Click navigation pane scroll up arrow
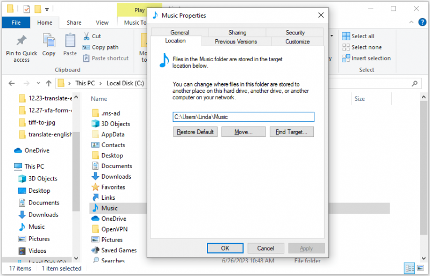This screenshot has height=276, width=430. tap(76, 97)
